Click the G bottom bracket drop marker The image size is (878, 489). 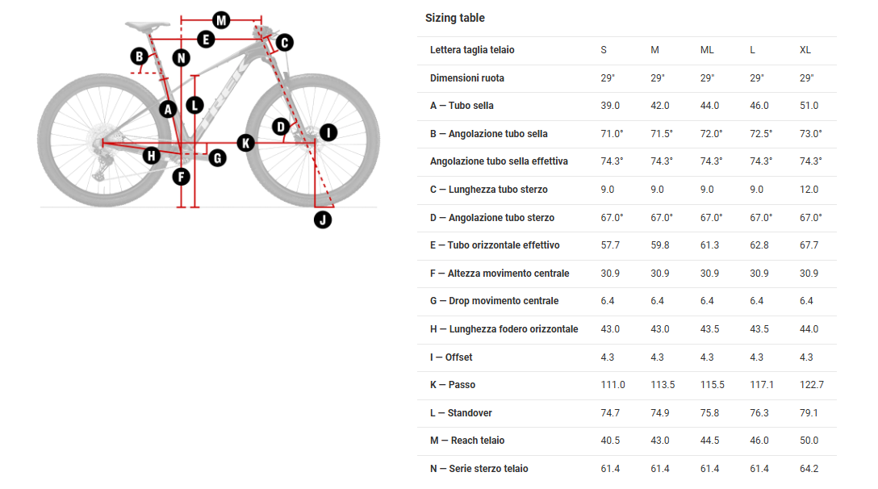pyautogui.click(x=217, y=158)
